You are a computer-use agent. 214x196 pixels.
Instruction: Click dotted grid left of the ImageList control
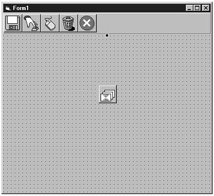click(51, 94)
